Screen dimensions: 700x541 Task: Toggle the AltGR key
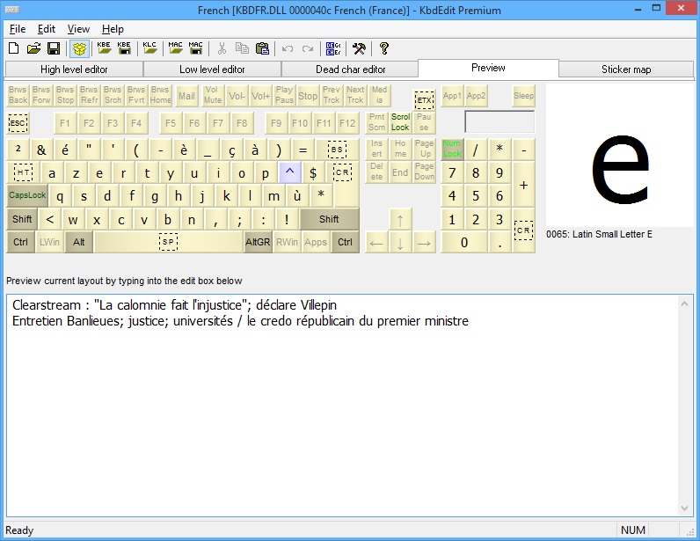[x=258, y=242]
